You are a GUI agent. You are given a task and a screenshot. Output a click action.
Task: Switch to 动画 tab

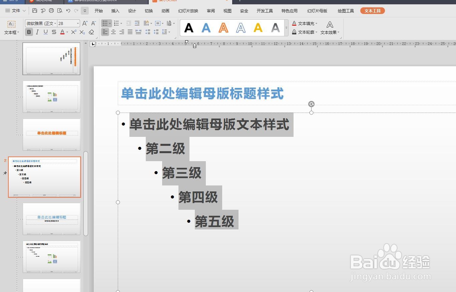pyautogui.click(x=165, y=11)
